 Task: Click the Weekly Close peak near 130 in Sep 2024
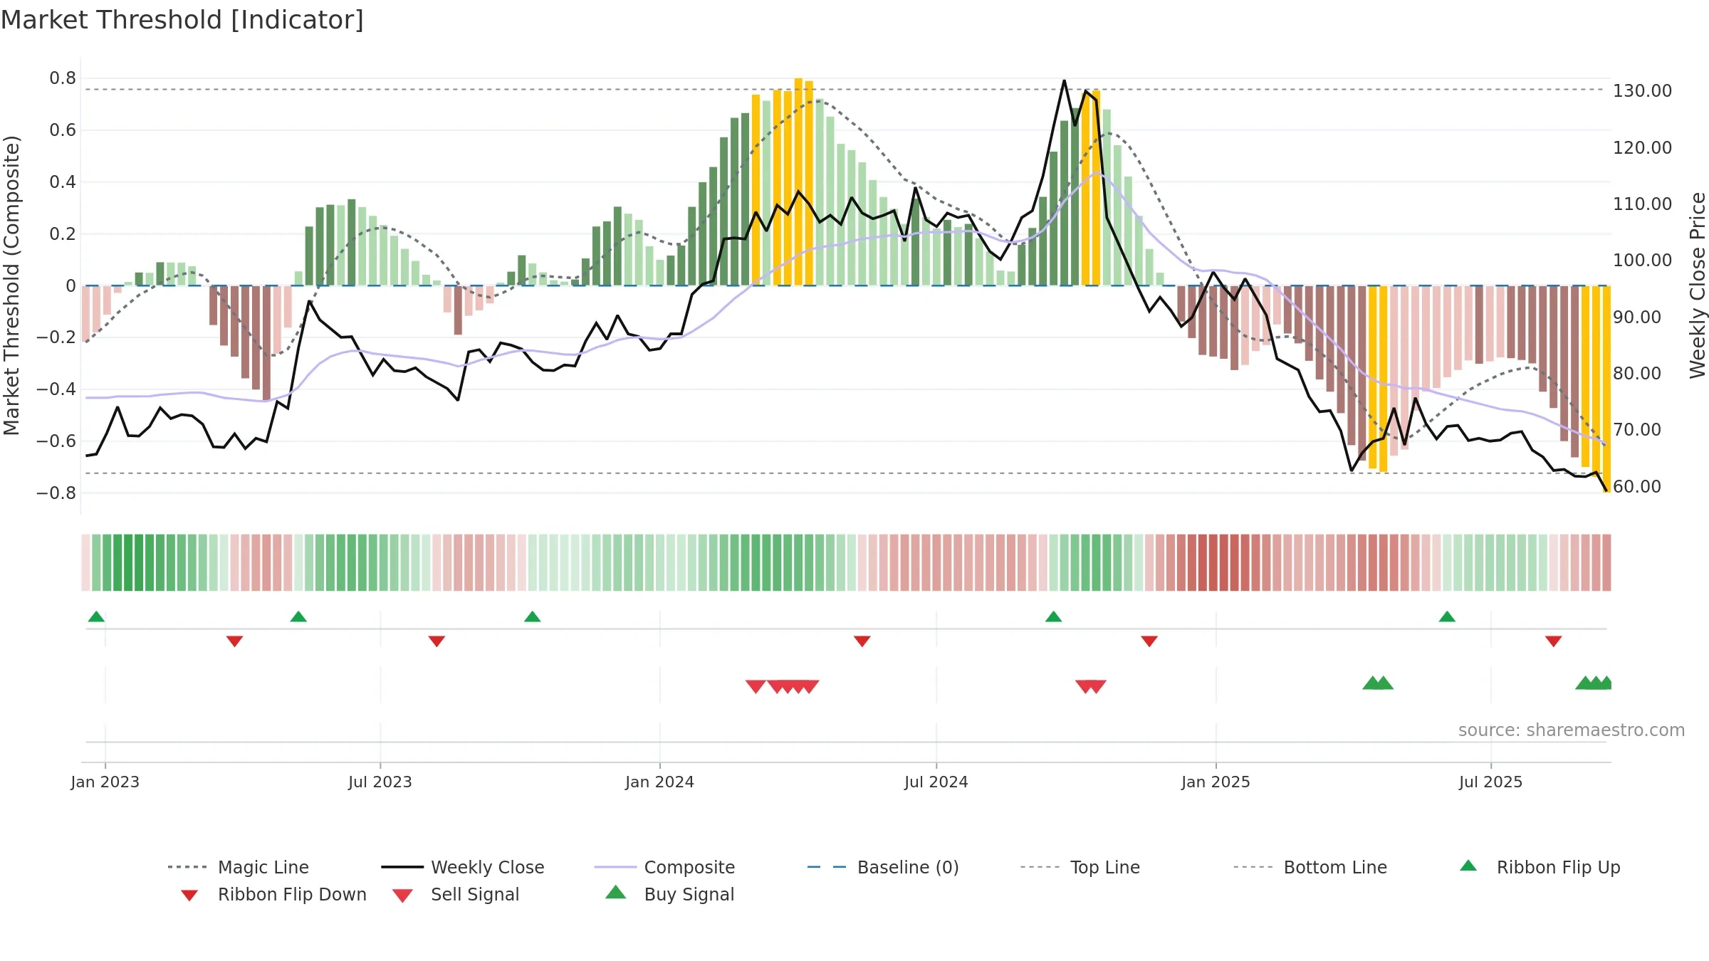(1064, 81)
